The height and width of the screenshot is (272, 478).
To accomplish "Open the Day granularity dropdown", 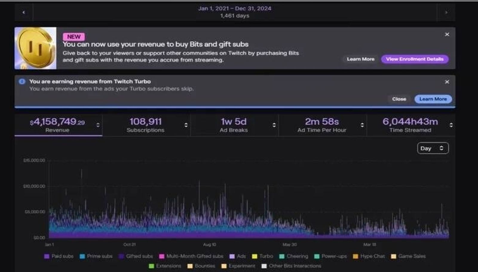I will [x=433, y=148].
